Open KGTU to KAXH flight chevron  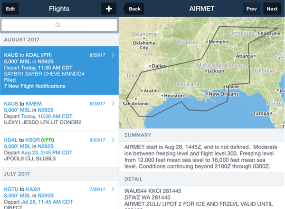(113, 189)
